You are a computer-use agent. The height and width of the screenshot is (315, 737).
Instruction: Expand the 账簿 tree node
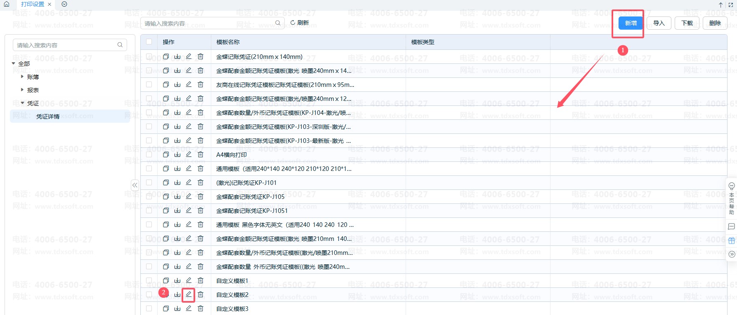[22, 77]
